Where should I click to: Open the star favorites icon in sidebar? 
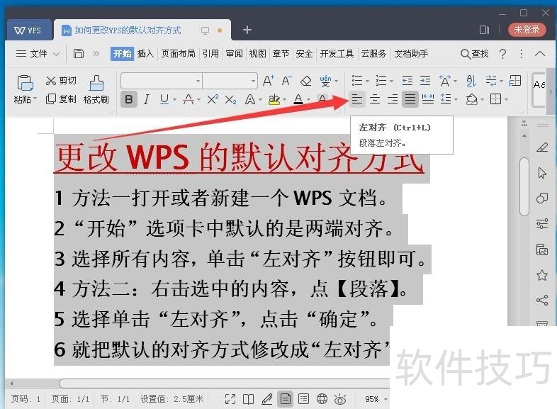(x=542, y=275)
